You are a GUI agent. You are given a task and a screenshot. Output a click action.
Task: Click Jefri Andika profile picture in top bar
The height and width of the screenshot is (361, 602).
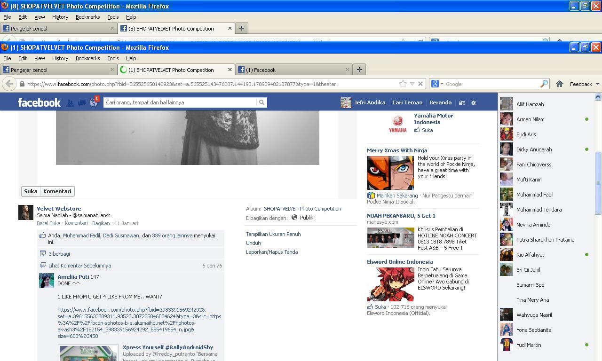click(x=346, y=102)
